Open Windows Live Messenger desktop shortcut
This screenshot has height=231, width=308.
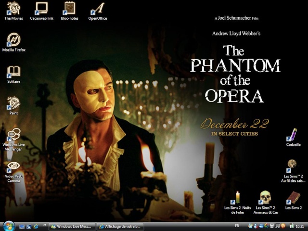pyautogui.click(x=13, y=140)
